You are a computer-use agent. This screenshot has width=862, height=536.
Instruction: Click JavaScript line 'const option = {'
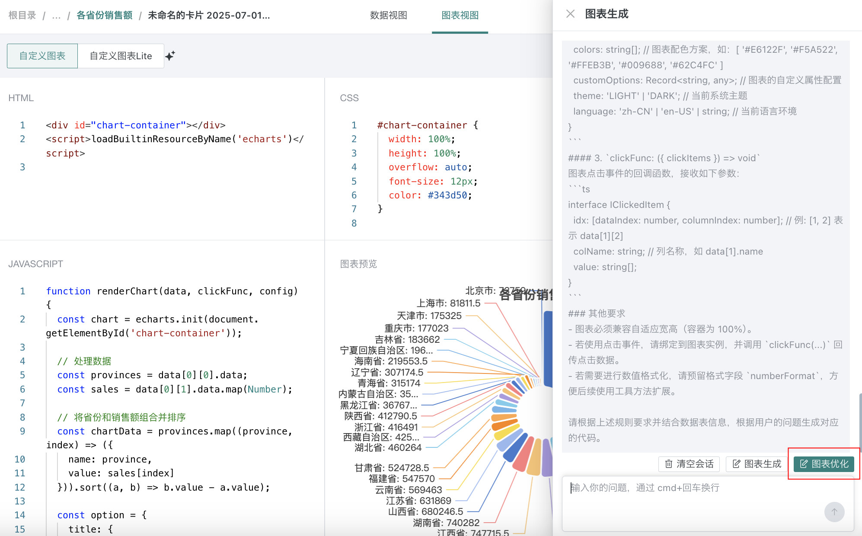(102, 515)
